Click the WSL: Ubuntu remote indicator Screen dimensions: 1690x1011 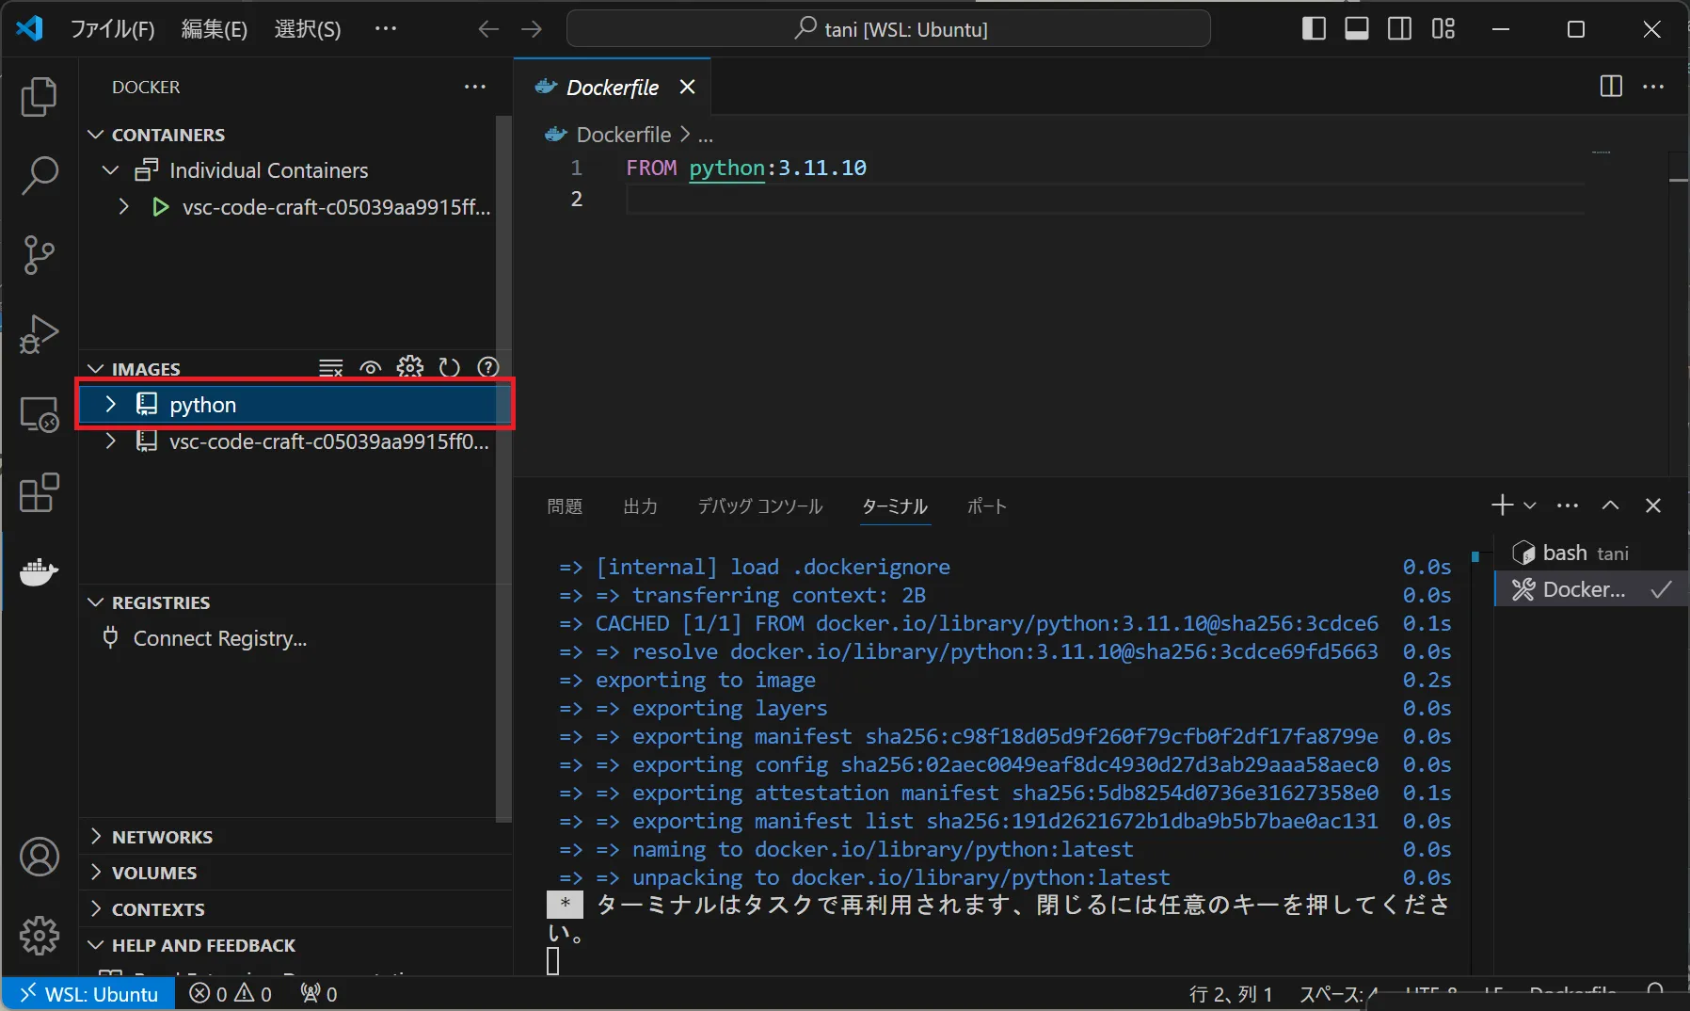click(x=89, y=994)
